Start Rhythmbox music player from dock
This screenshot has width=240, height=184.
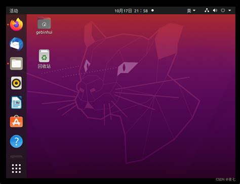click(16, 83)
